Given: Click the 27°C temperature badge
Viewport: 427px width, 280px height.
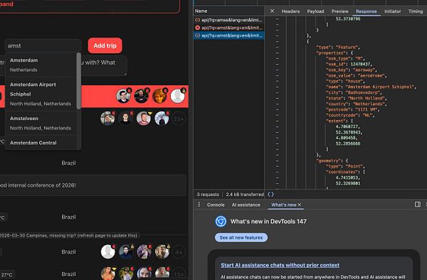Looking at the screenshot, I should point(7,274).
